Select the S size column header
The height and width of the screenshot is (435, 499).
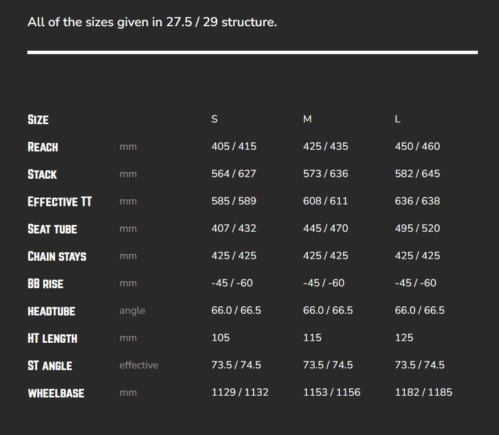[214, 119]
